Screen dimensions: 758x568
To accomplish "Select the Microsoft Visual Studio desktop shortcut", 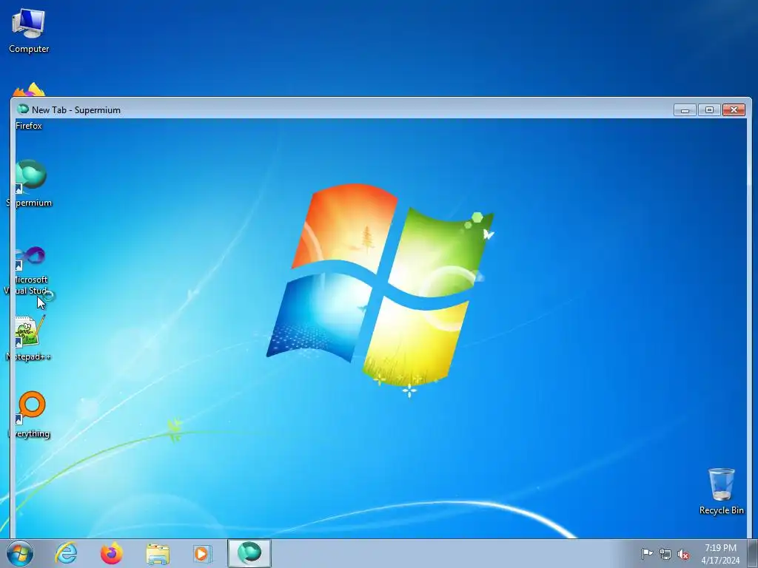I will coord(30,271).
